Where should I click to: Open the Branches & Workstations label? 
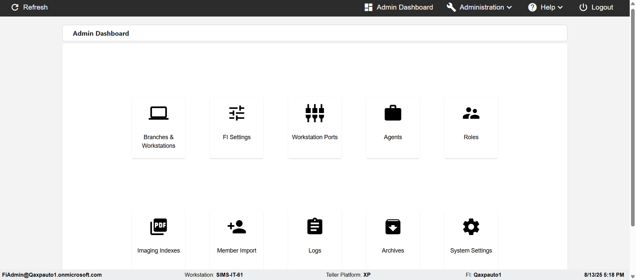(159, 141)
